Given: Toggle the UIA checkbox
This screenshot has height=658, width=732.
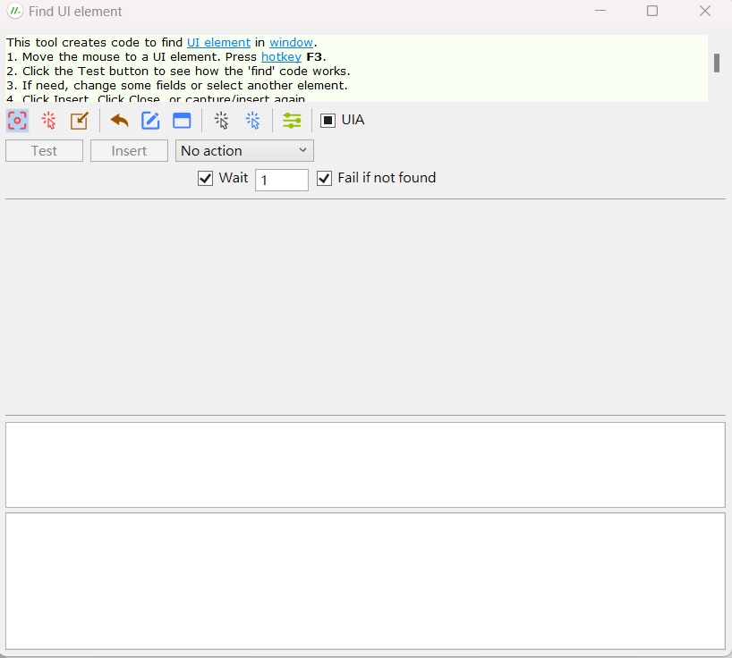Looking at the screenshot, I should pos(328,121).
